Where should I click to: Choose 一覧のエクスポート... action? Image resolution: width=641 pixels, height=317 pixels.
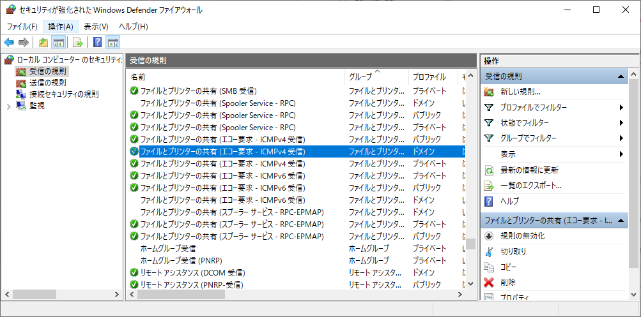[x=531, y=186]
